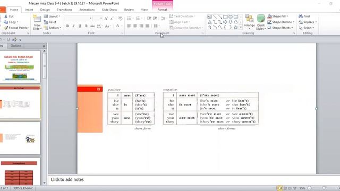Insert a text box shape
The width and height of the screenshot is (340, 191).
pyautogui.click(x=209, y=16)
